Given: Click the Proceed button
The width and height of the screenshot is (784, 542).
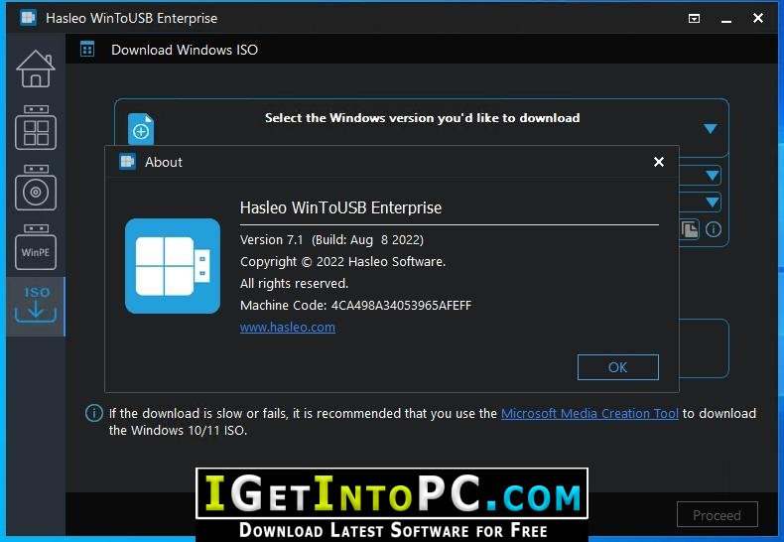Looking at the screenshot, I should [x=717, y=515].
